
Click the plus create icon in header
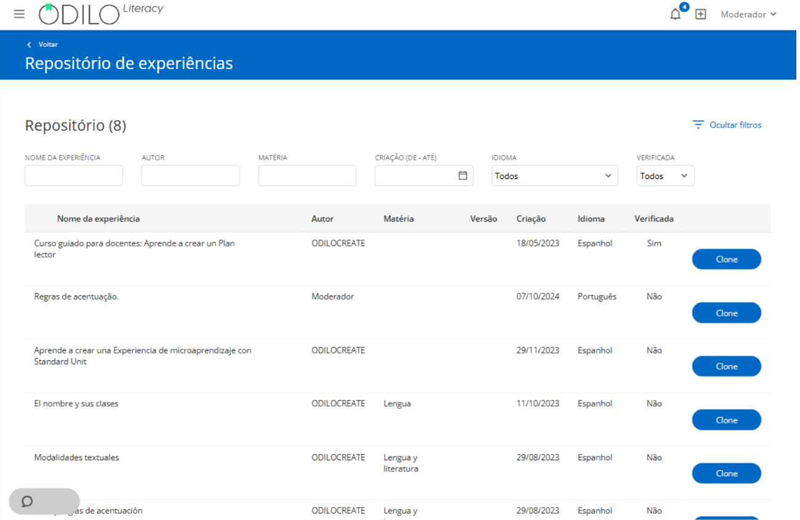701,14
